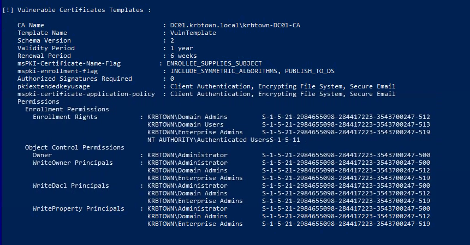The width and height of the screenshot is (470, 245).
Task: Click NT AUTHORITY\Authenticated Users entry
Action: coord(209,140)
